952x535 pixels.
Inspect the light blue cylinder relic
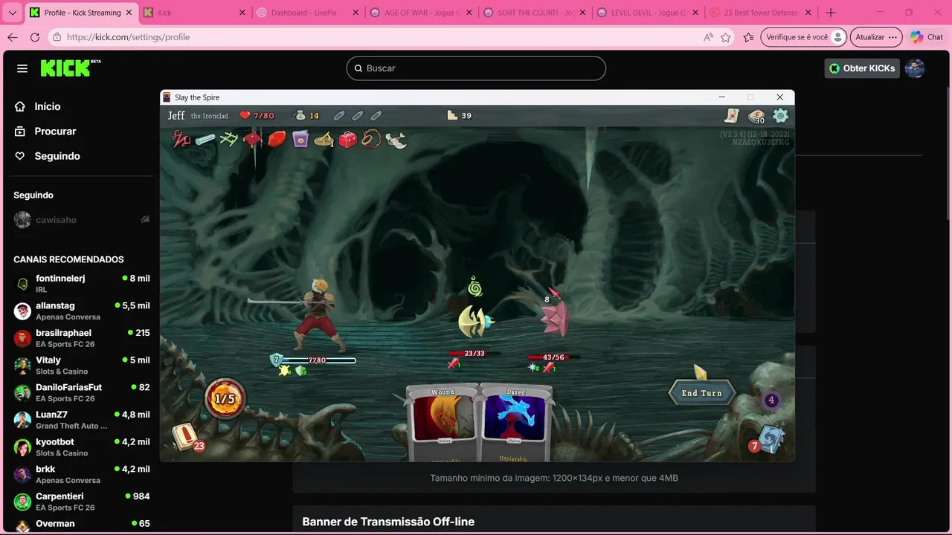click(x=205, y=139)
